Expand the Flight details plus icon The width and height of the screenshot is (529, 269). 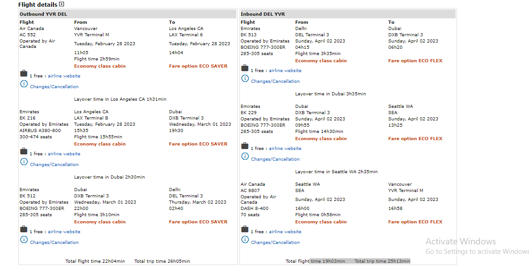click(61, 4)
